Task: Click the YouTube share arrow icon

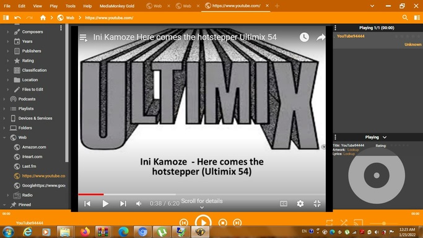Action: [321, 37]
